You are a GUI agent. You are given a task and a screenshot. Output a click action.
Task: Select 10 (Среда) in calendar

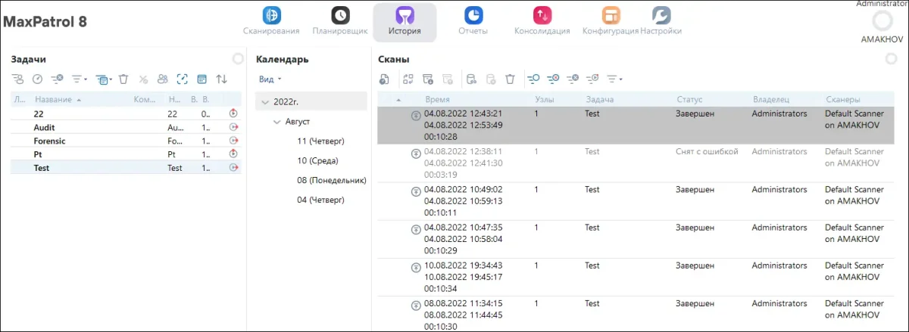(317, 160)
